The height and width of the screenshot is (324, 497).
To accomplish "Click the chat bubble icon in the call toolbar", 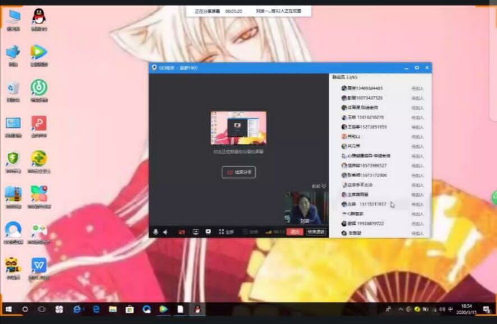I will (208, 232).
